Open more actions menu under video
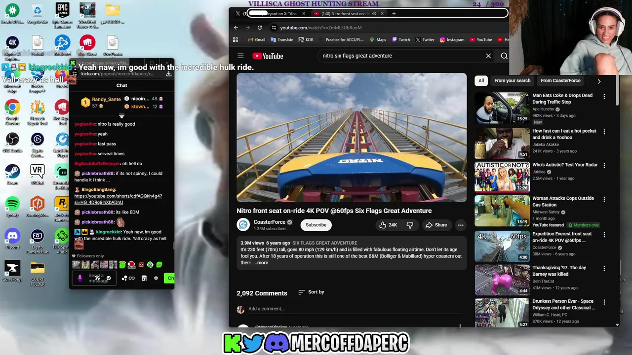 tap(461, 225)
